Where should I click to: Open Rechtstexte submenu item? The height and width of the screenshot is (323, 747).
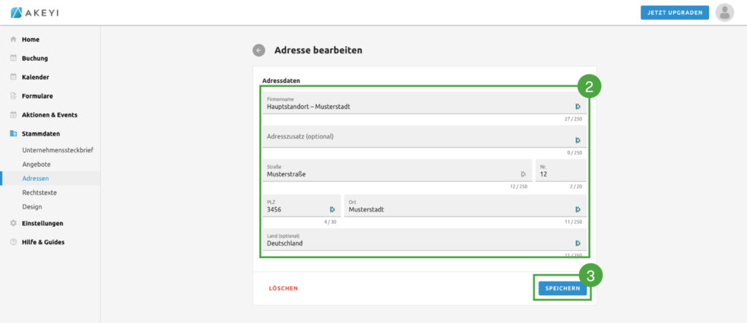coord(39,192)
